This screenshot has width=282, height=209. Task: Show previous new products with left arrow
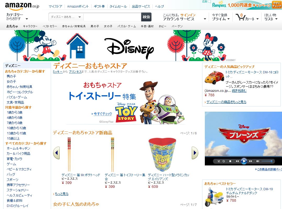[57, 153]
